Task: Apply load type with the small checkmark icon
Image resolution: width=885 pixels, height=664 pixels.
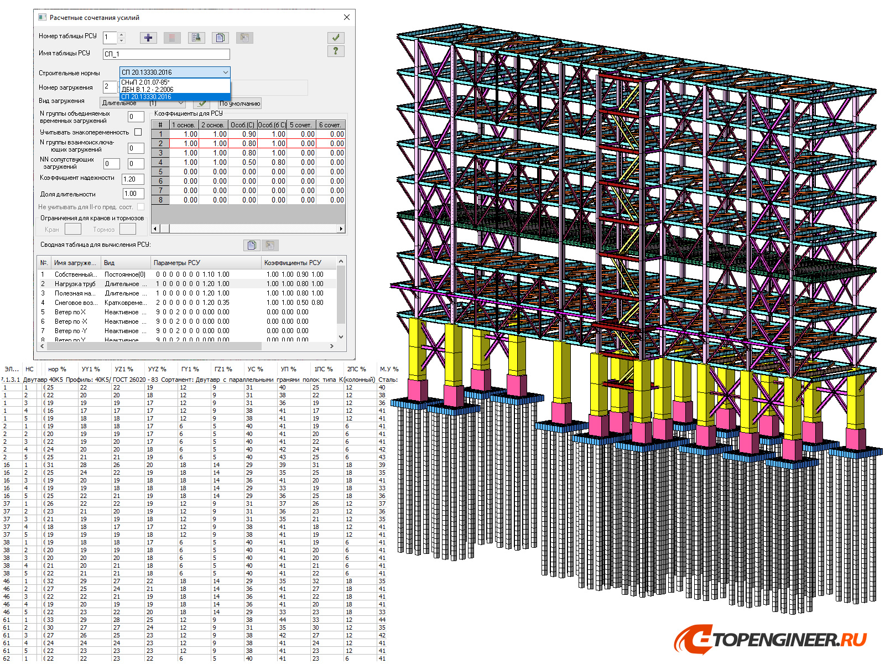Action: click(x=202, y=103)
